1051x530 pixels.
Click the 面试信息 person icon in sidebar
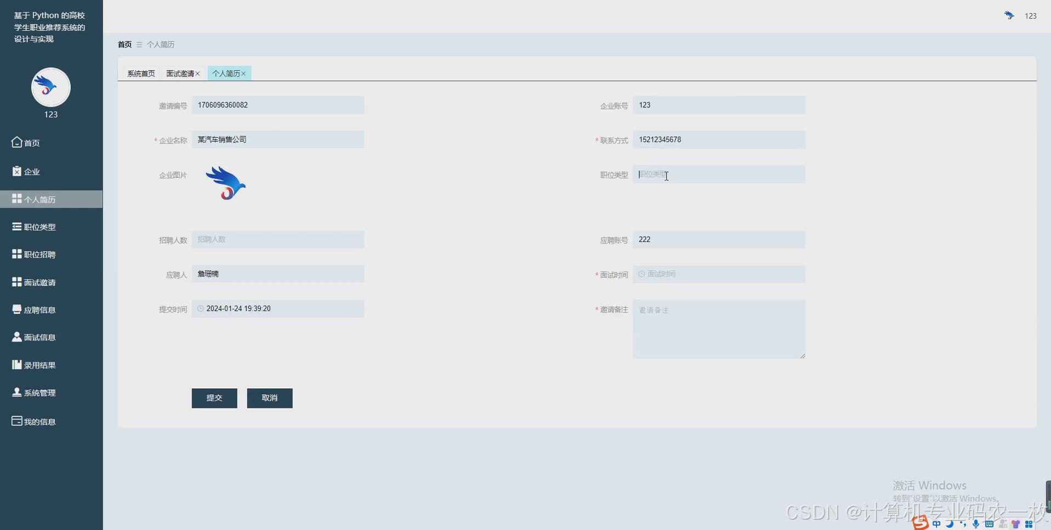[16, 337]
